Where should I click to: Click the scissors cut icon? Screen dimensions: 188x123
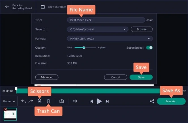(x=40, y=101)
